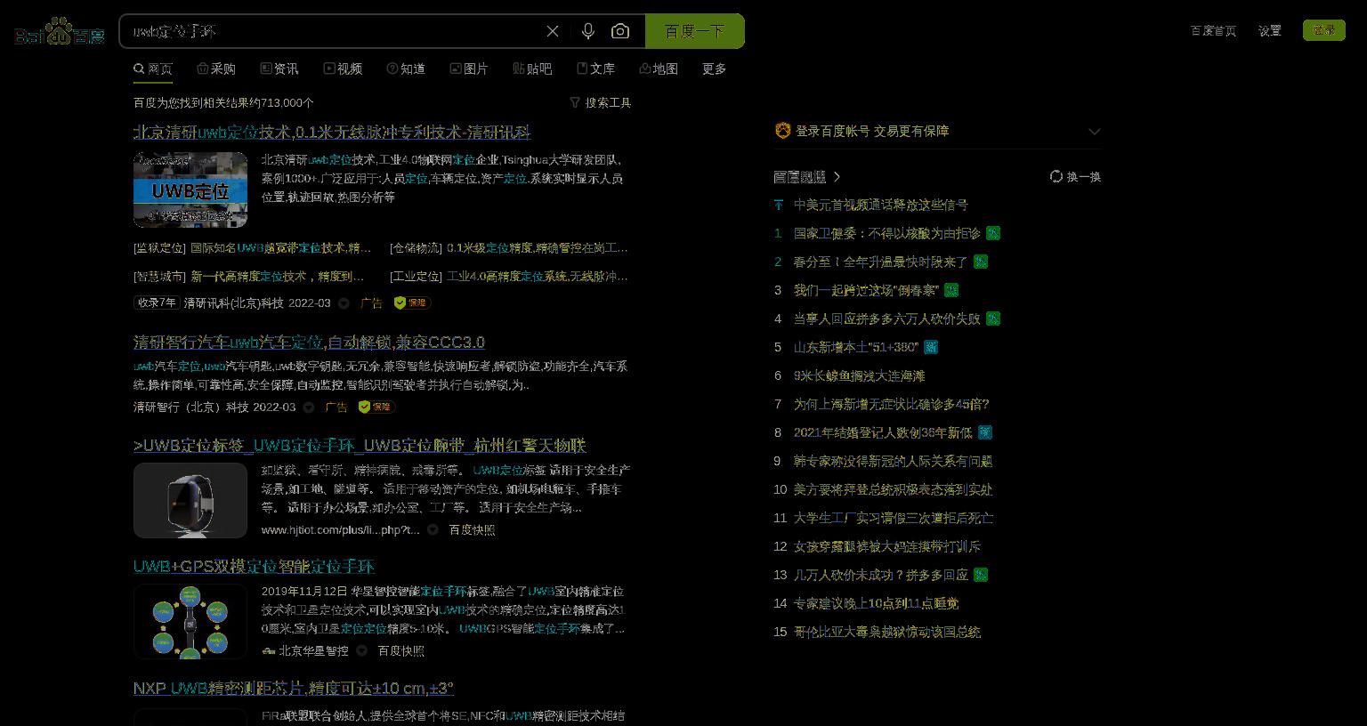Switch to the 采购 tab

[216, 69]
